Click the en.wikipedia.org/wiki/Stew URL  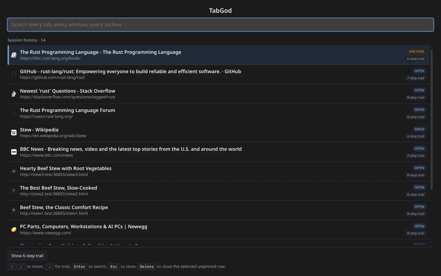[53, 136]
